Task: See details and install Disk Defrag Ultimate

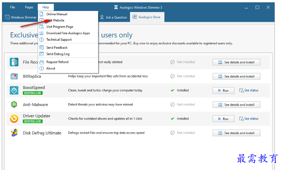Action: click(236, 133)
